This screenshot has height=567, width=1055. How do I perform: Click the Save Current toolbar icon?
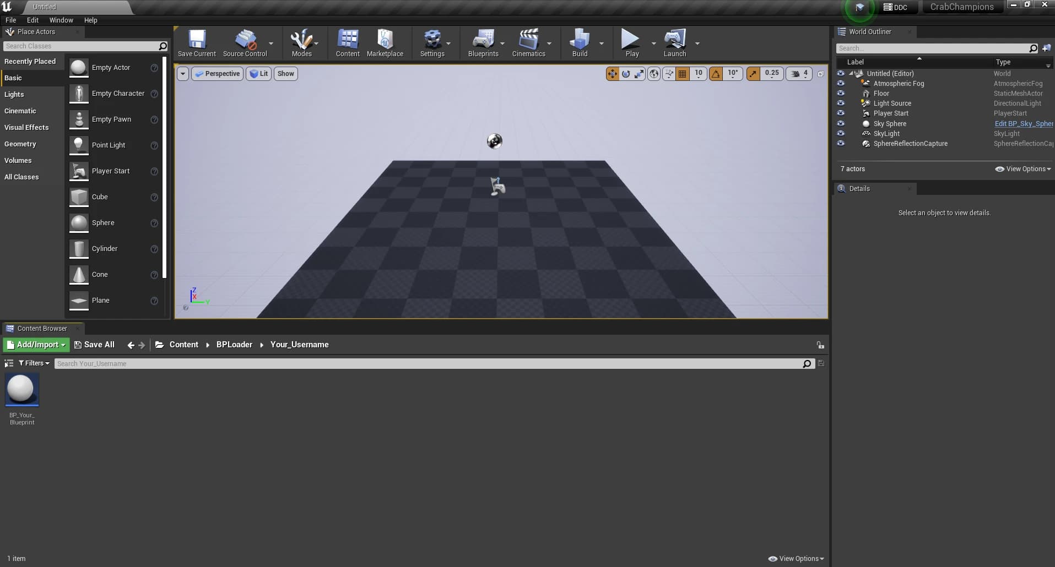[197, 43]
